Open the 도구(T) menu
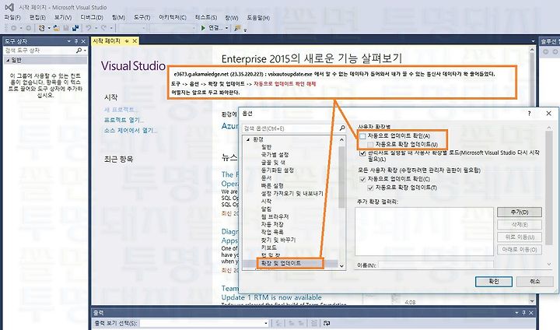560x330 pixels. 142,17
